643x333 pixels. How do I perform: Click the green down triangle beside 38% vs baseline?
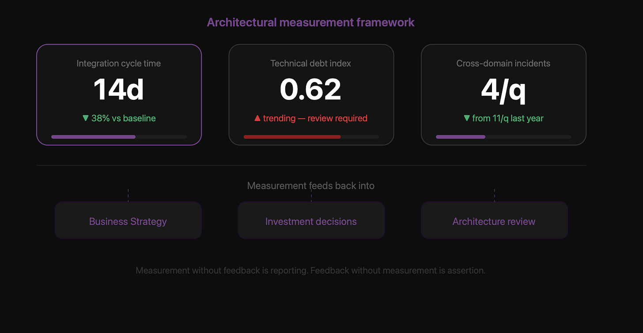(x=86, y=118)
